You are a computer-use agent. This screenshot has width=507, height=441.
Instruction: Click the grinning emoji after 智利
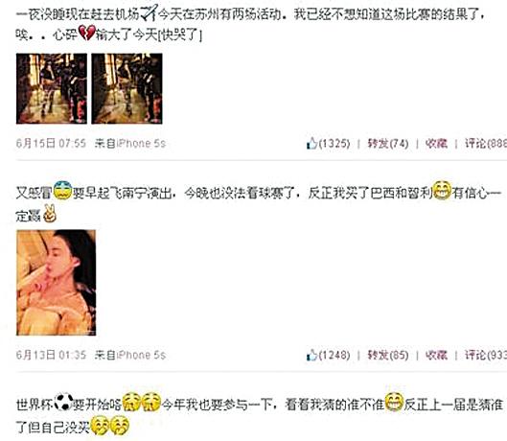coord(442,190)
